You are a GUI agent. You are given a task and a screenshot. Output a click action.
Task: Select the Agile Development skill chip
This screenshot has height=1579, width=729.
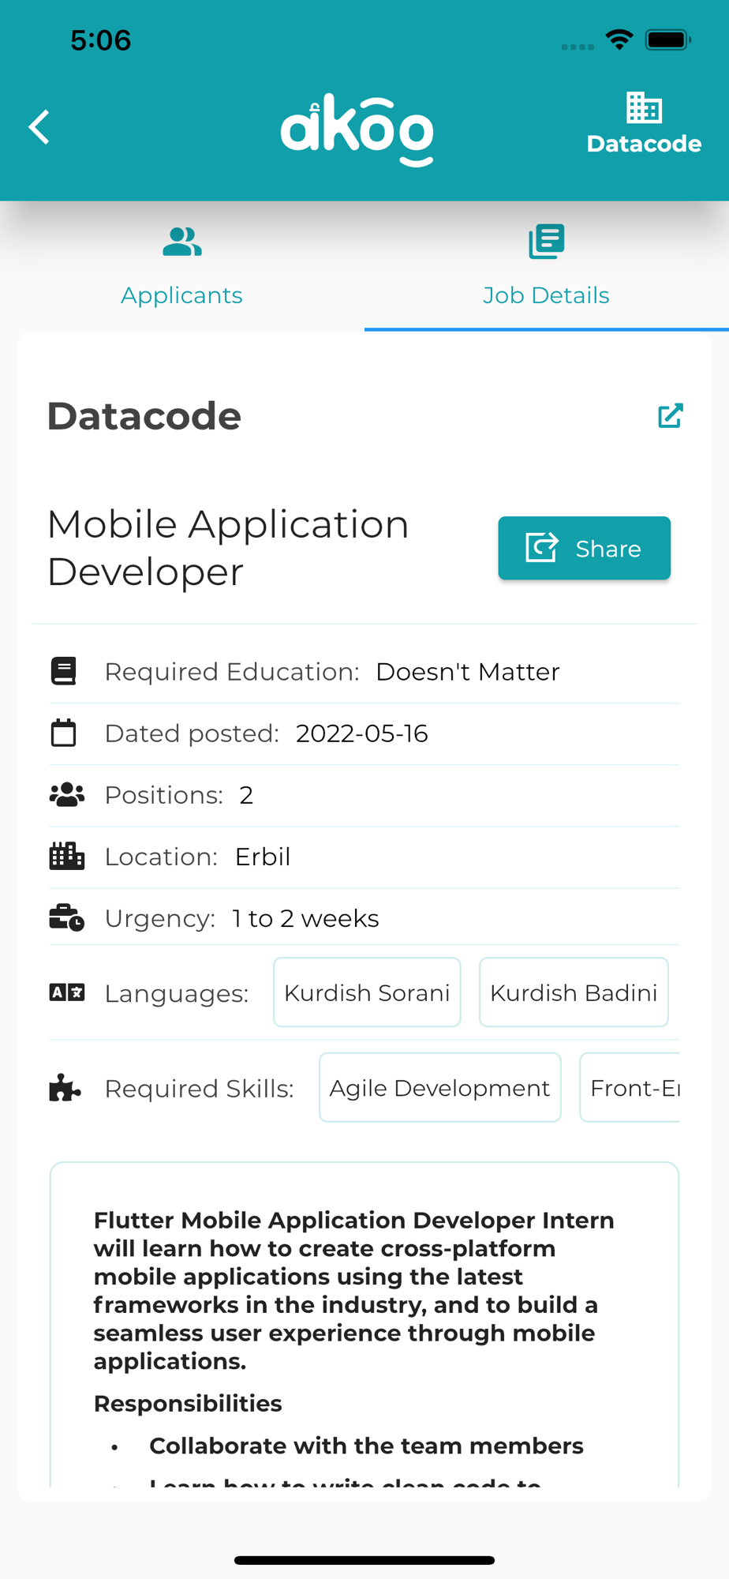[x=440, y=1088]
